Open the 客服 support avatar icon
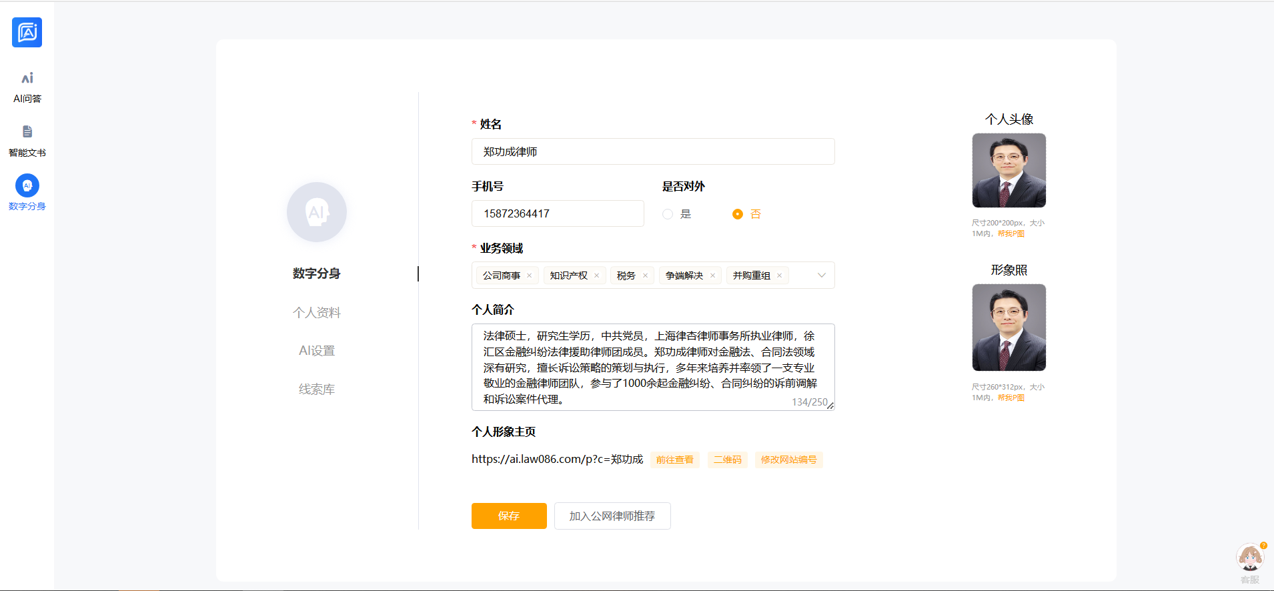Viewport: 1274px width, 591px height. (x=1249, y=558)
